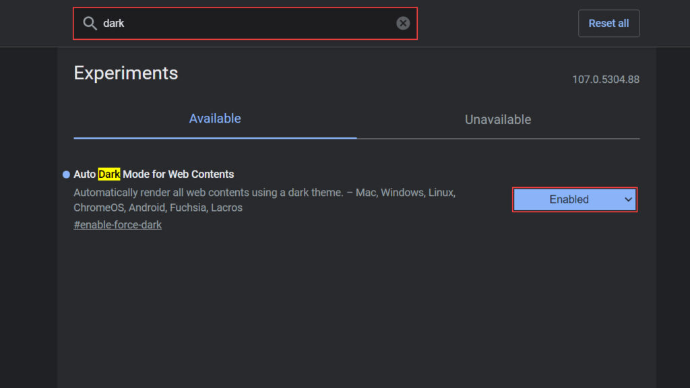Click the Reset all button

point(608,24)
